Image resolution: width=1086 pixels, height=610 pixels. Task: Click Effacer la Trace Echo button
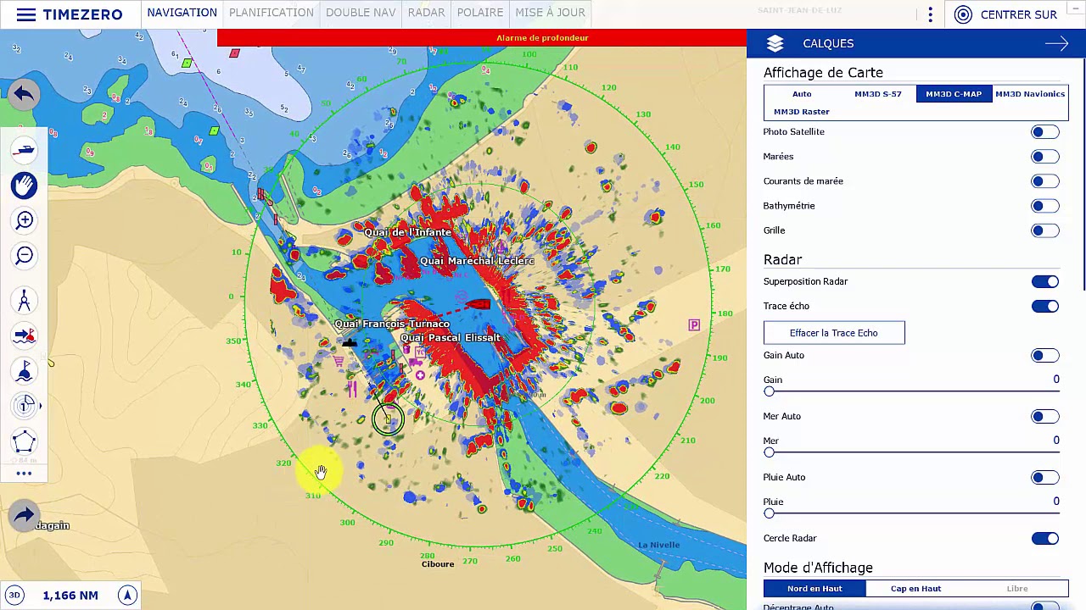pyautogui.click(x=834, y=333)
